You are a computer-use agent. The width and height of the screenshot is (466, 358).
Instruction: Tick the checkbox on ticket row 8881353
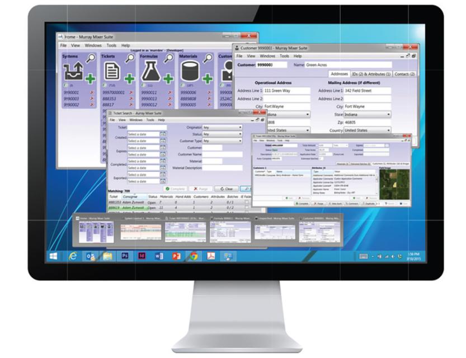pyautogui.click(x=246, y=202)
